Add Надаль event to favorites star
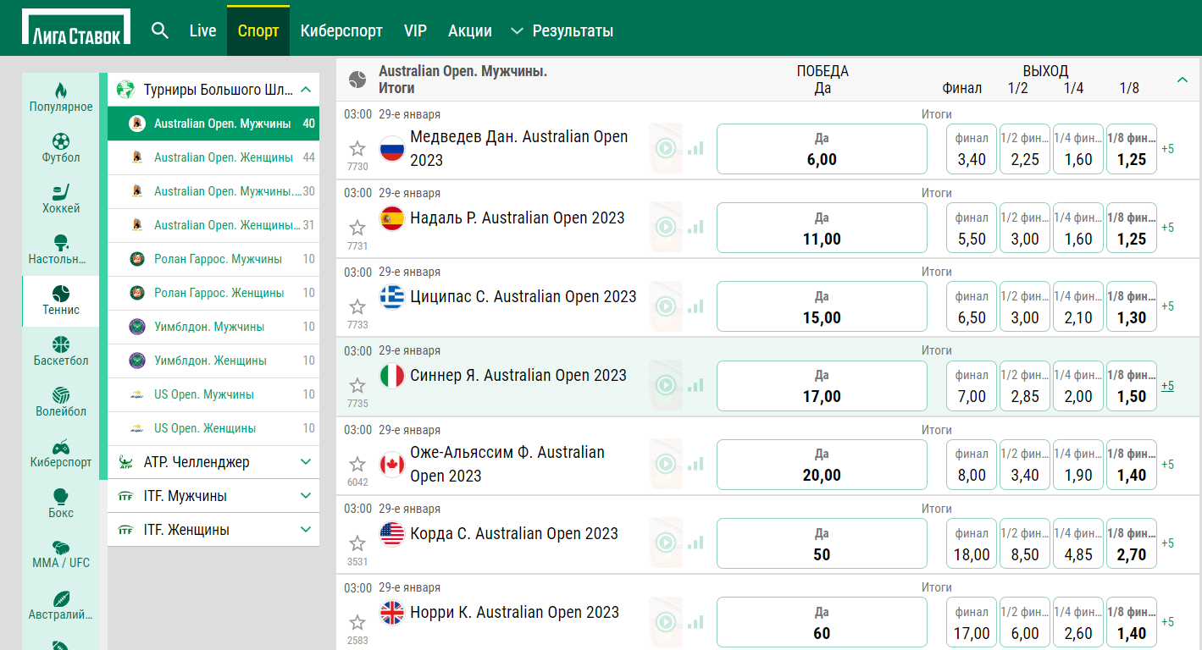This screenshot has width=1202, height=650. pyautogui.click(x=357, y=228)
